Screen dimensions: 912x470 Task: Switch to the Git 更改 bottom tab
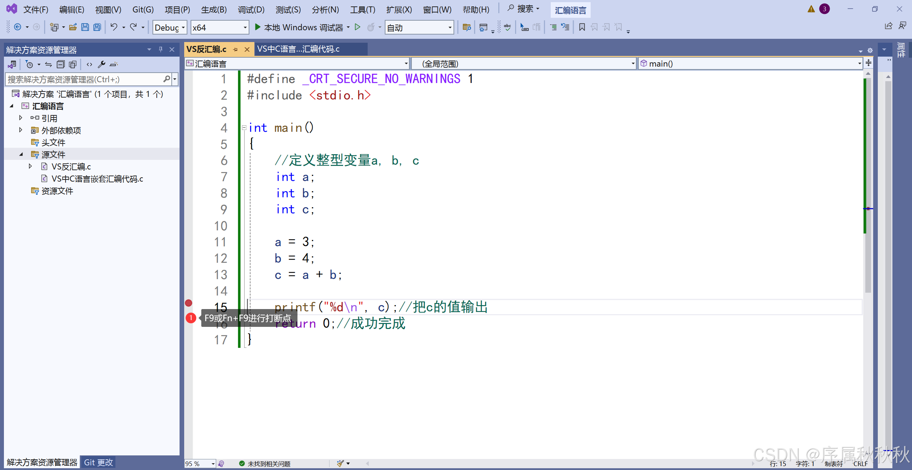pyautogui.click(x=98, y=462)
